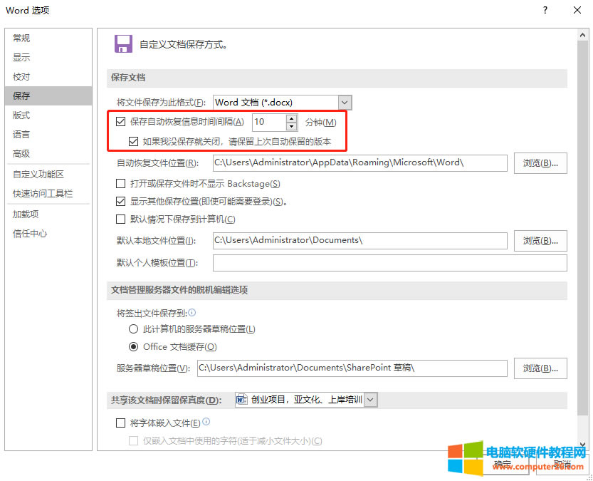Screen dimensions: 593x481
Task: Click the help question mark icon
Action: [545, 11]
